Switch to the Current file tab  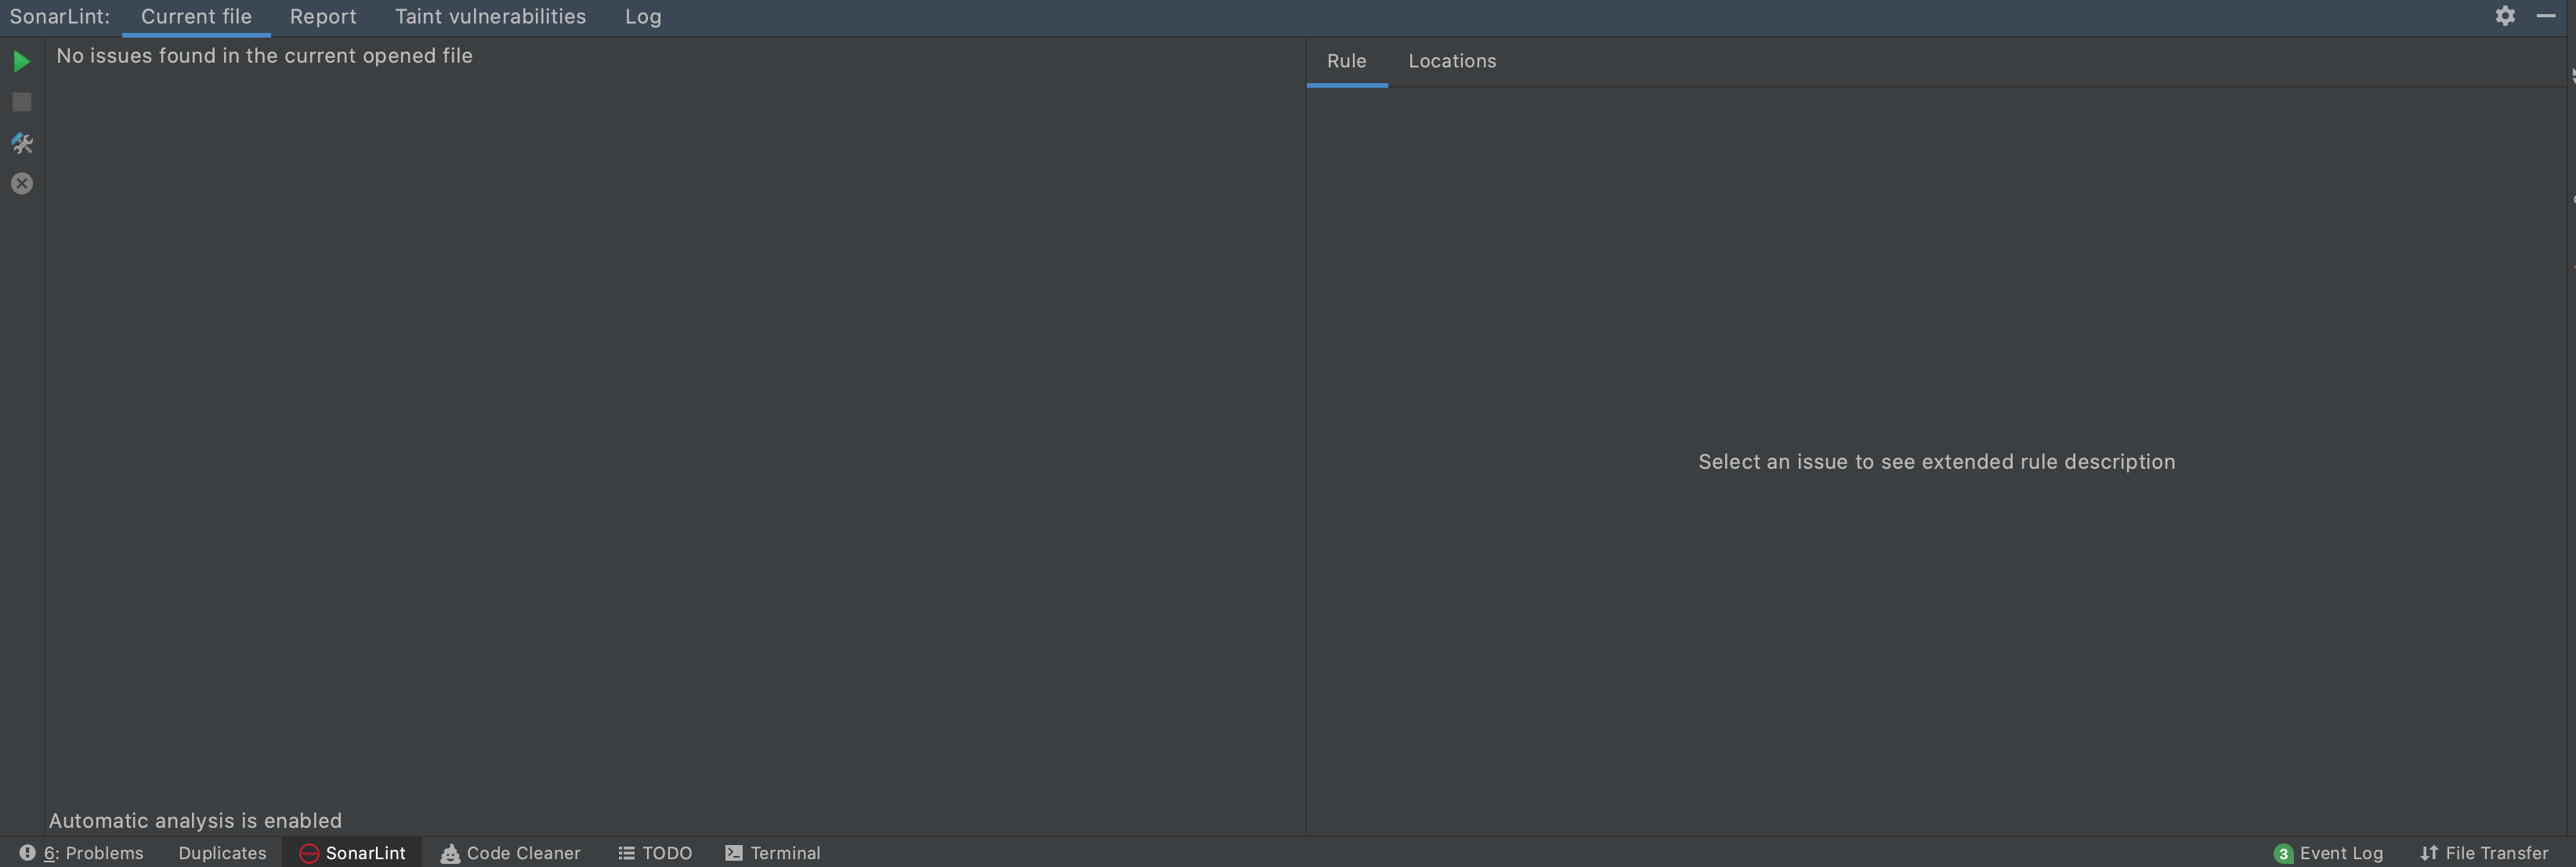click(196, 17)
